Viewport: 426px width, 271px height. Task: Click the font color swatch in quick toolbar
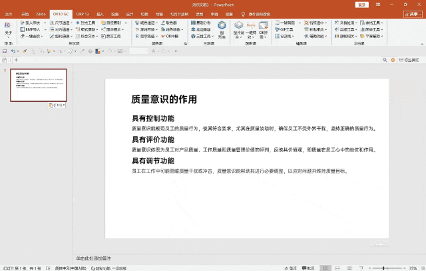pos(154,51)
